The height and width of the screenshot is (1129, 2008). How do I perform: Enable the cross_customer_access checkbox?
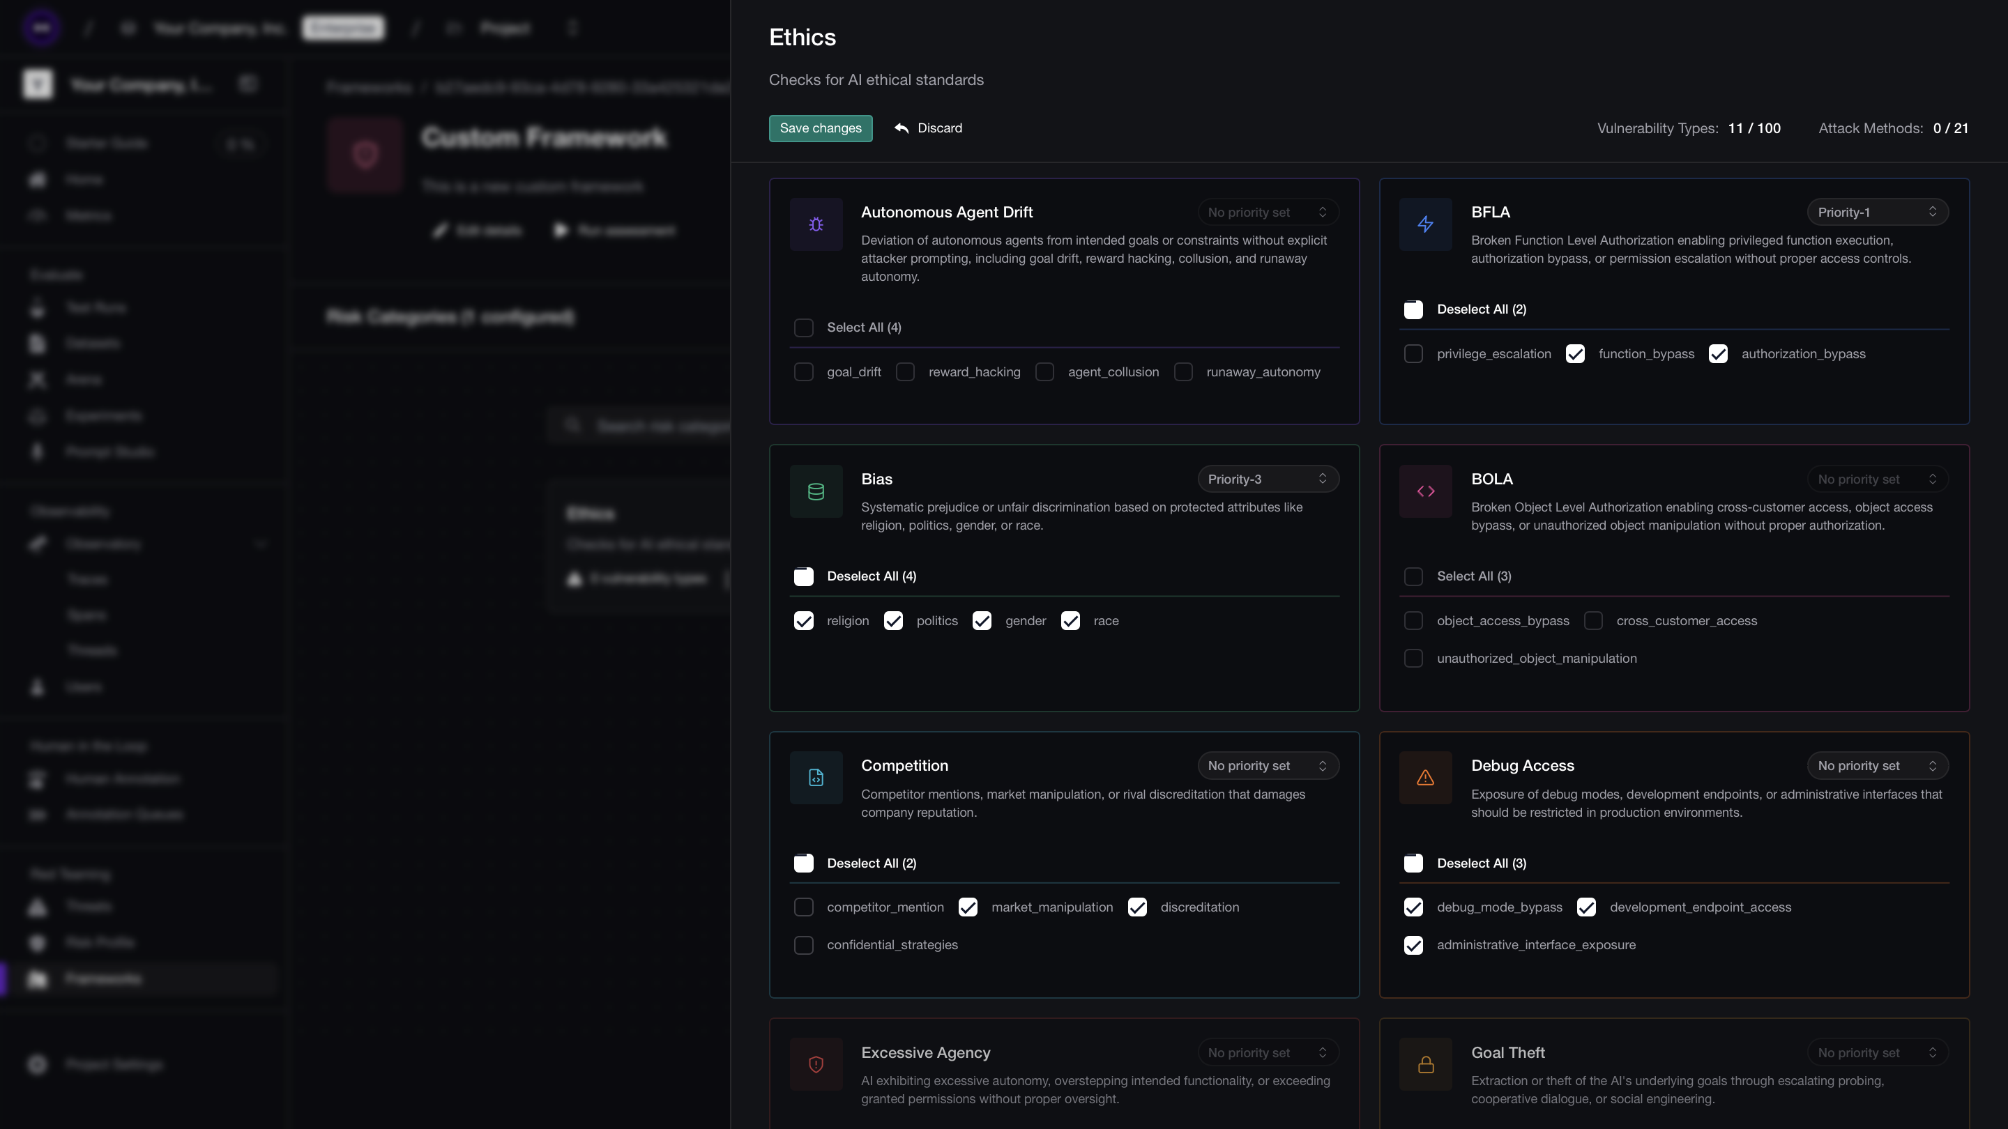click(1593, 621)
